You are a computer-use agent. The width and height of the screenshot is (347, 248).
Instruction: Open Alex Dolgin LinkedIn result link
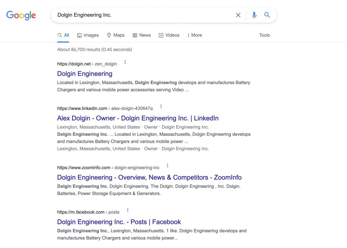pyautogui.click(x=138, y=118)
